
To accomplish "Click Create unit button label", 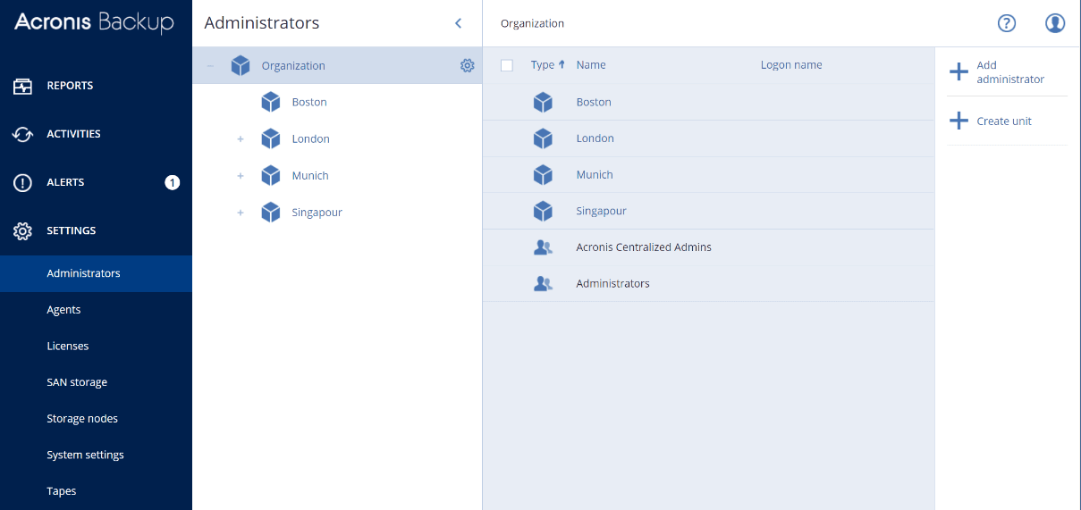I will point(1004,121).
